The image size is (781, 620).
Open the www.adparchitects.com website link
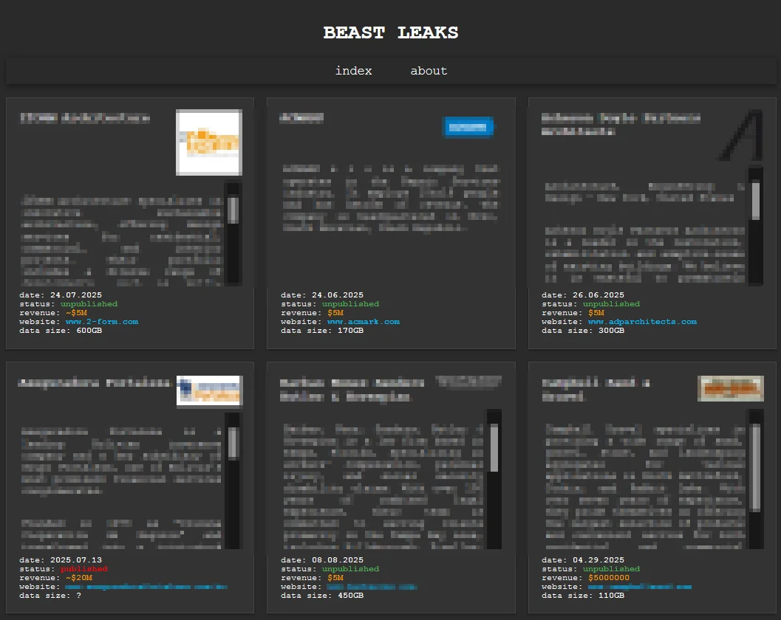pos(642,322)
